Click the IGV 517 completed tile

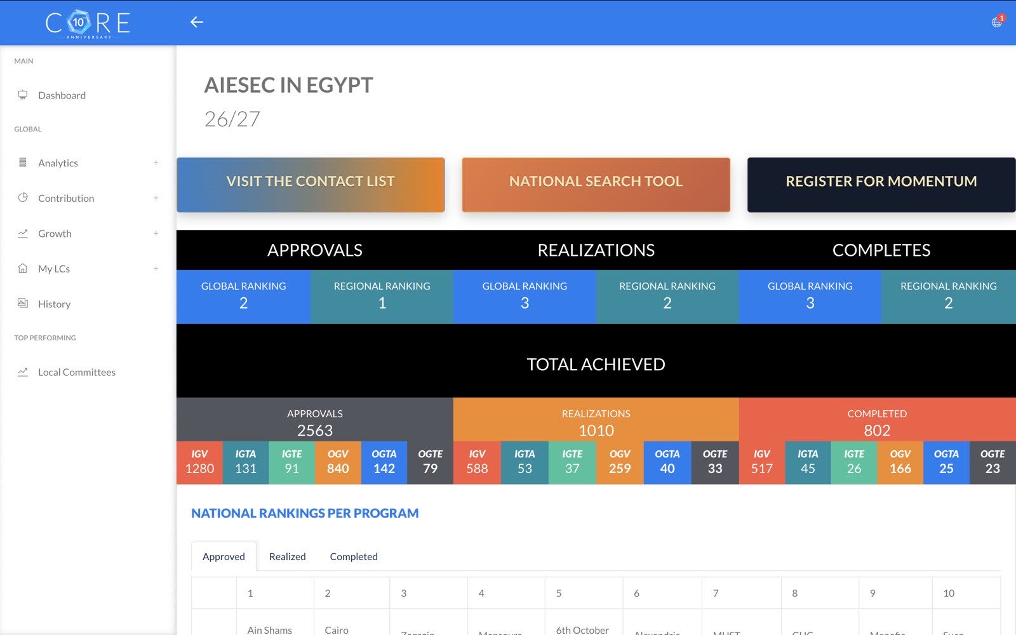point(762,463)
